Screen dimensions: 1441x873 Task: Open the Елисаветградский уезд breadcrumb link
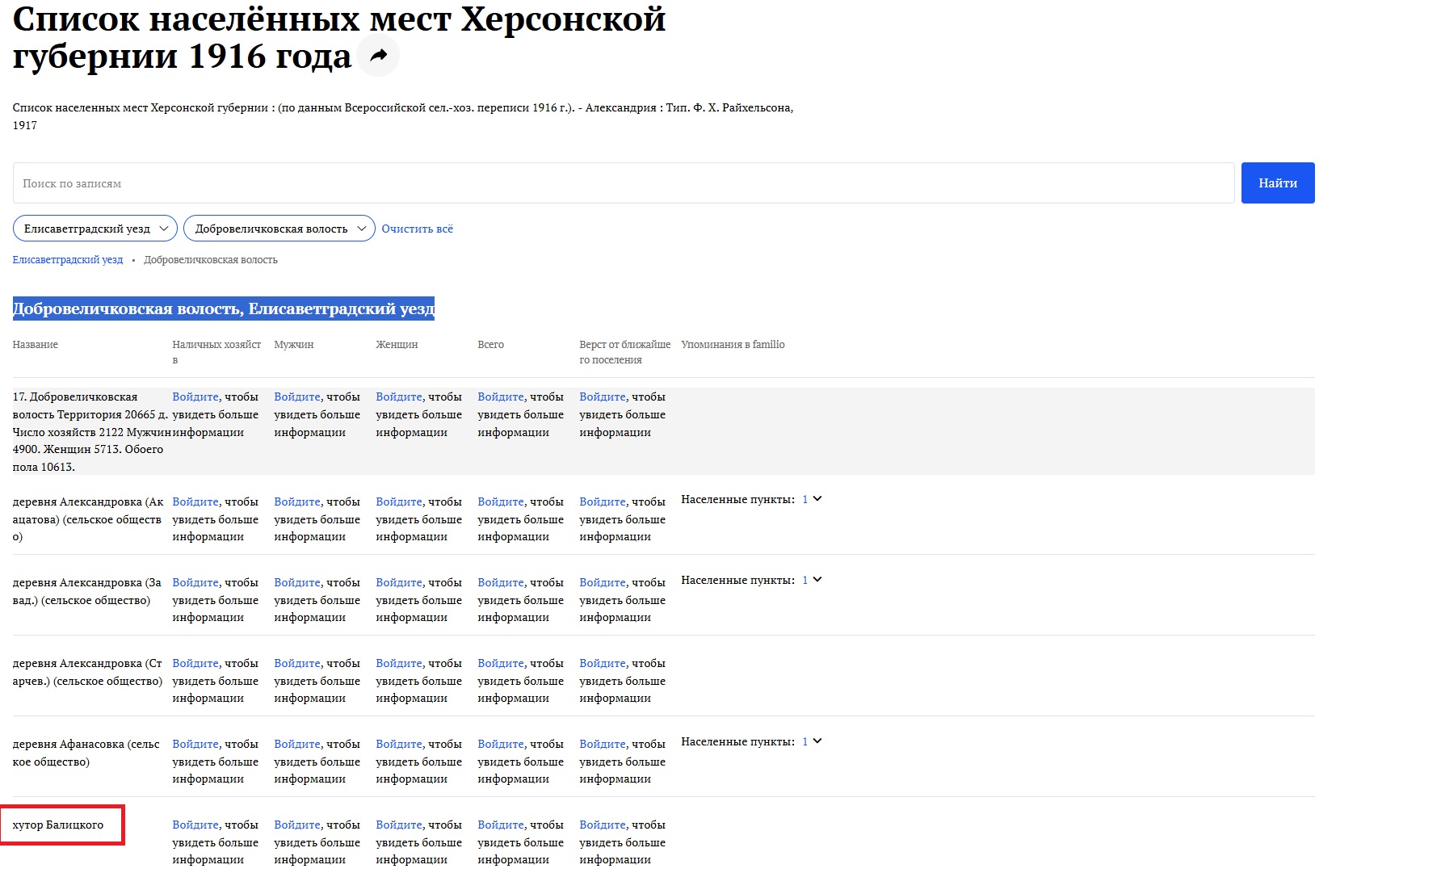tap(68, 259)
